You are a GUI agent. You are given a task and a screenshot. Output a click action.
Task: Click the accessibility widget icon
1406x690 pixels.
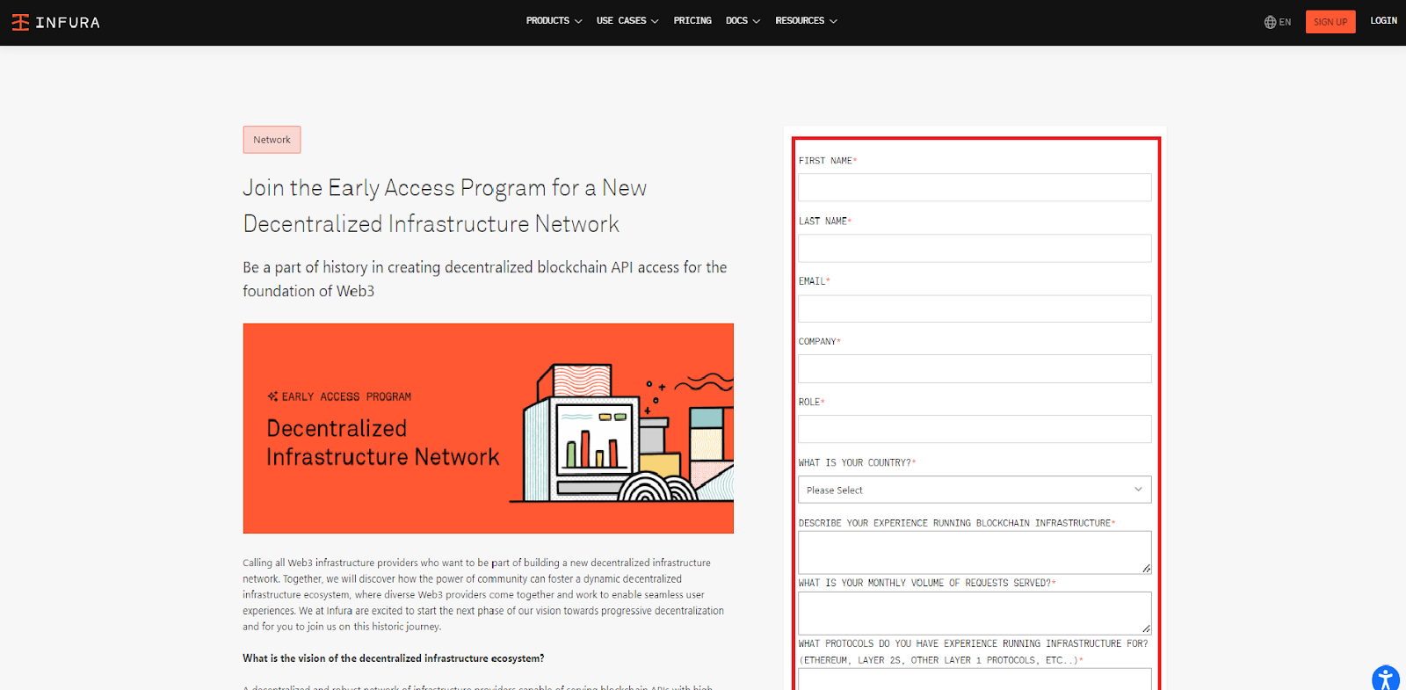pyautogui.click(x=1386, y=679)
